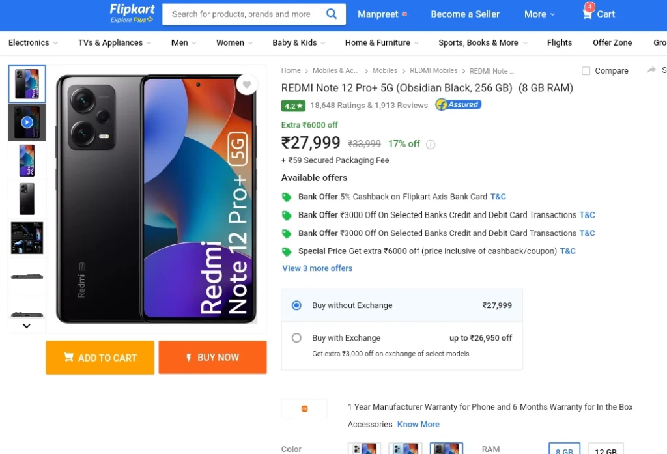Play the product video thumbnail
667x454 pixels.
[27, 122]
